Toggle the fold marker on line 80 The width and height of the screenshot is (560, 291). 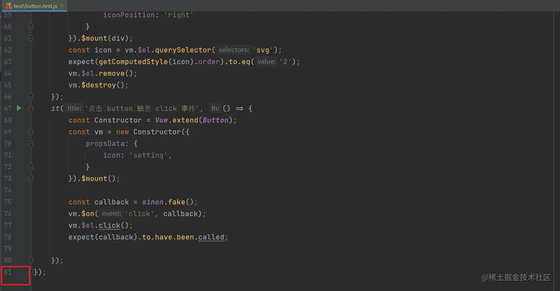click(31, 260)
